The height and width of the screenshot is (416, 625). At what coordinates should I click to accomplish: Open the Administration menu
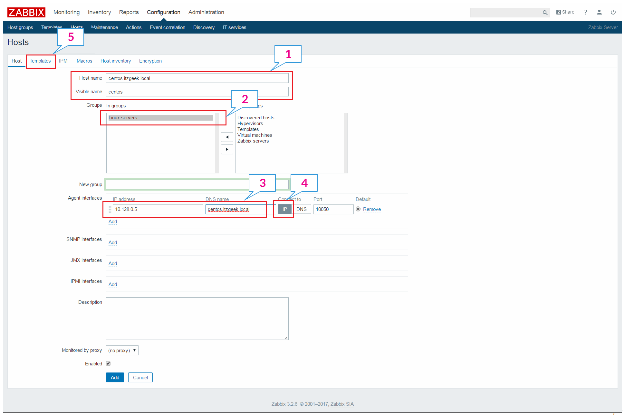206,12
